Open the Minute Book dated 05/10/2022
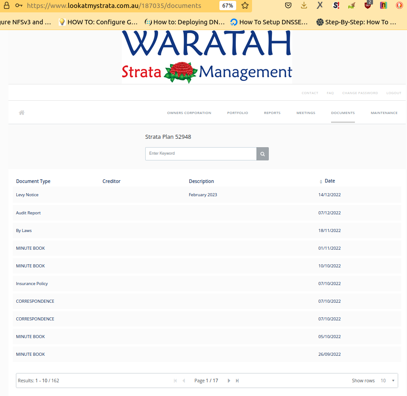 [30, 336]
